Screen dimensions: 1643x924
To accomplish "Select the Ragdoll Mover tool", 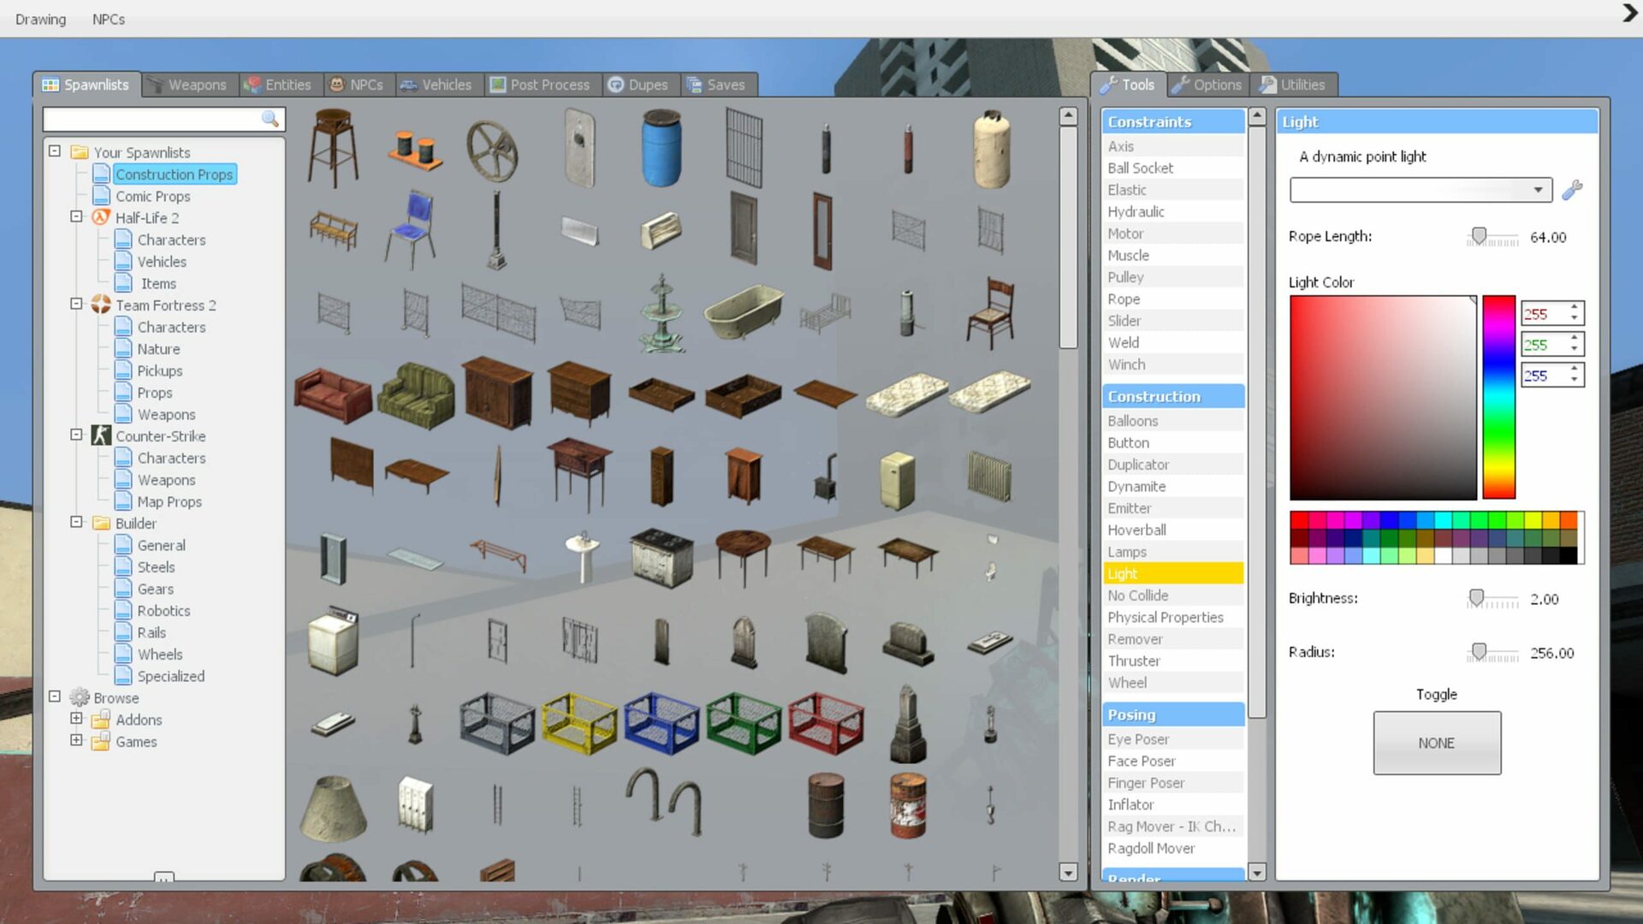I will pyautogui.click(x=1152, y=849).
